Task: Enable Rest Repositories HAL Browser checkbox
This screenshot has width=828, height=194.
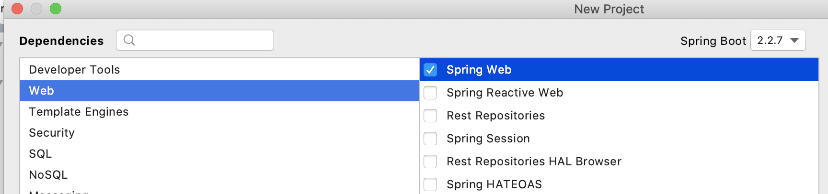Action: tap(430, 162)
